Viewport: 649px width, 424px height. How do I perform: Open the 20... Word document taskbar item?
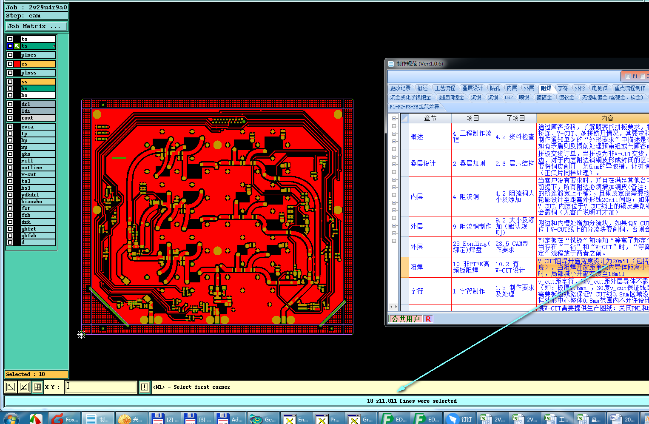[623, 419]
